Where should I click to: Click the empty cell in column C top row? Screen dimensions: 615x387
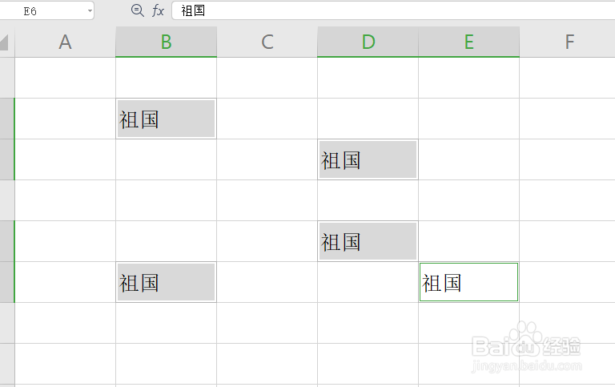pos(267,78)
